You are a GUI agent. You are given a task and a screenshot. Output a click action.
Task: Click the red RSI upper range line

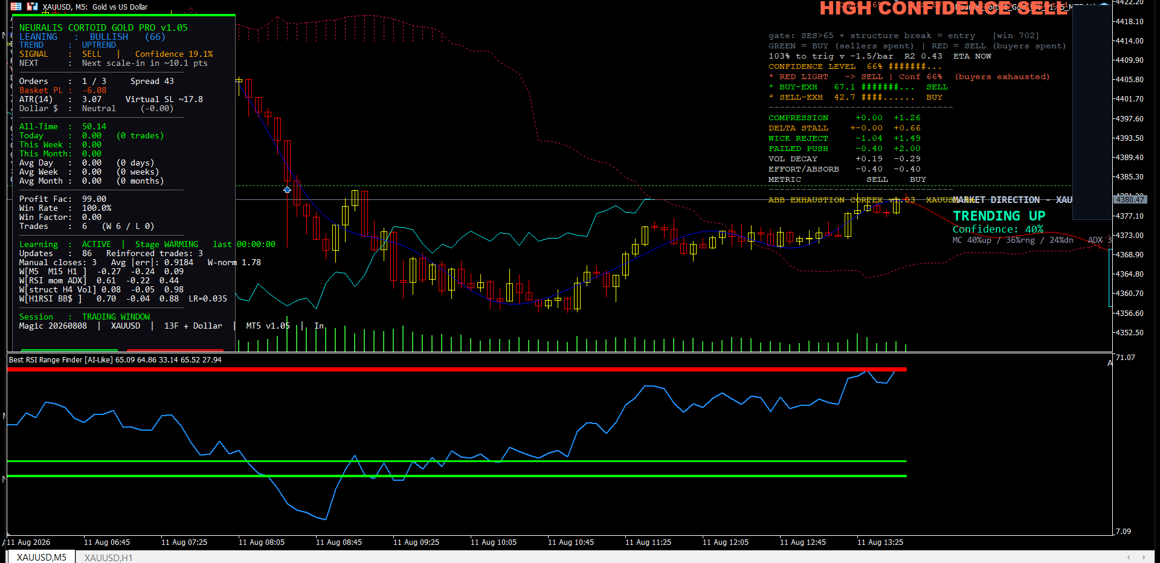pyautogui.click(x=457, y=369)
